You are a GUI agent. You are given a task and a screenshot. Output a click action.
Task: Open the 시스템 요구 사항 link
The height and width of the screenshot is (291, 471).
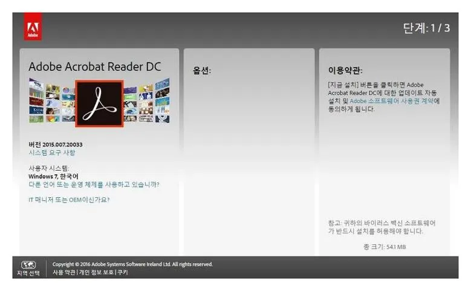coord(52,152)
